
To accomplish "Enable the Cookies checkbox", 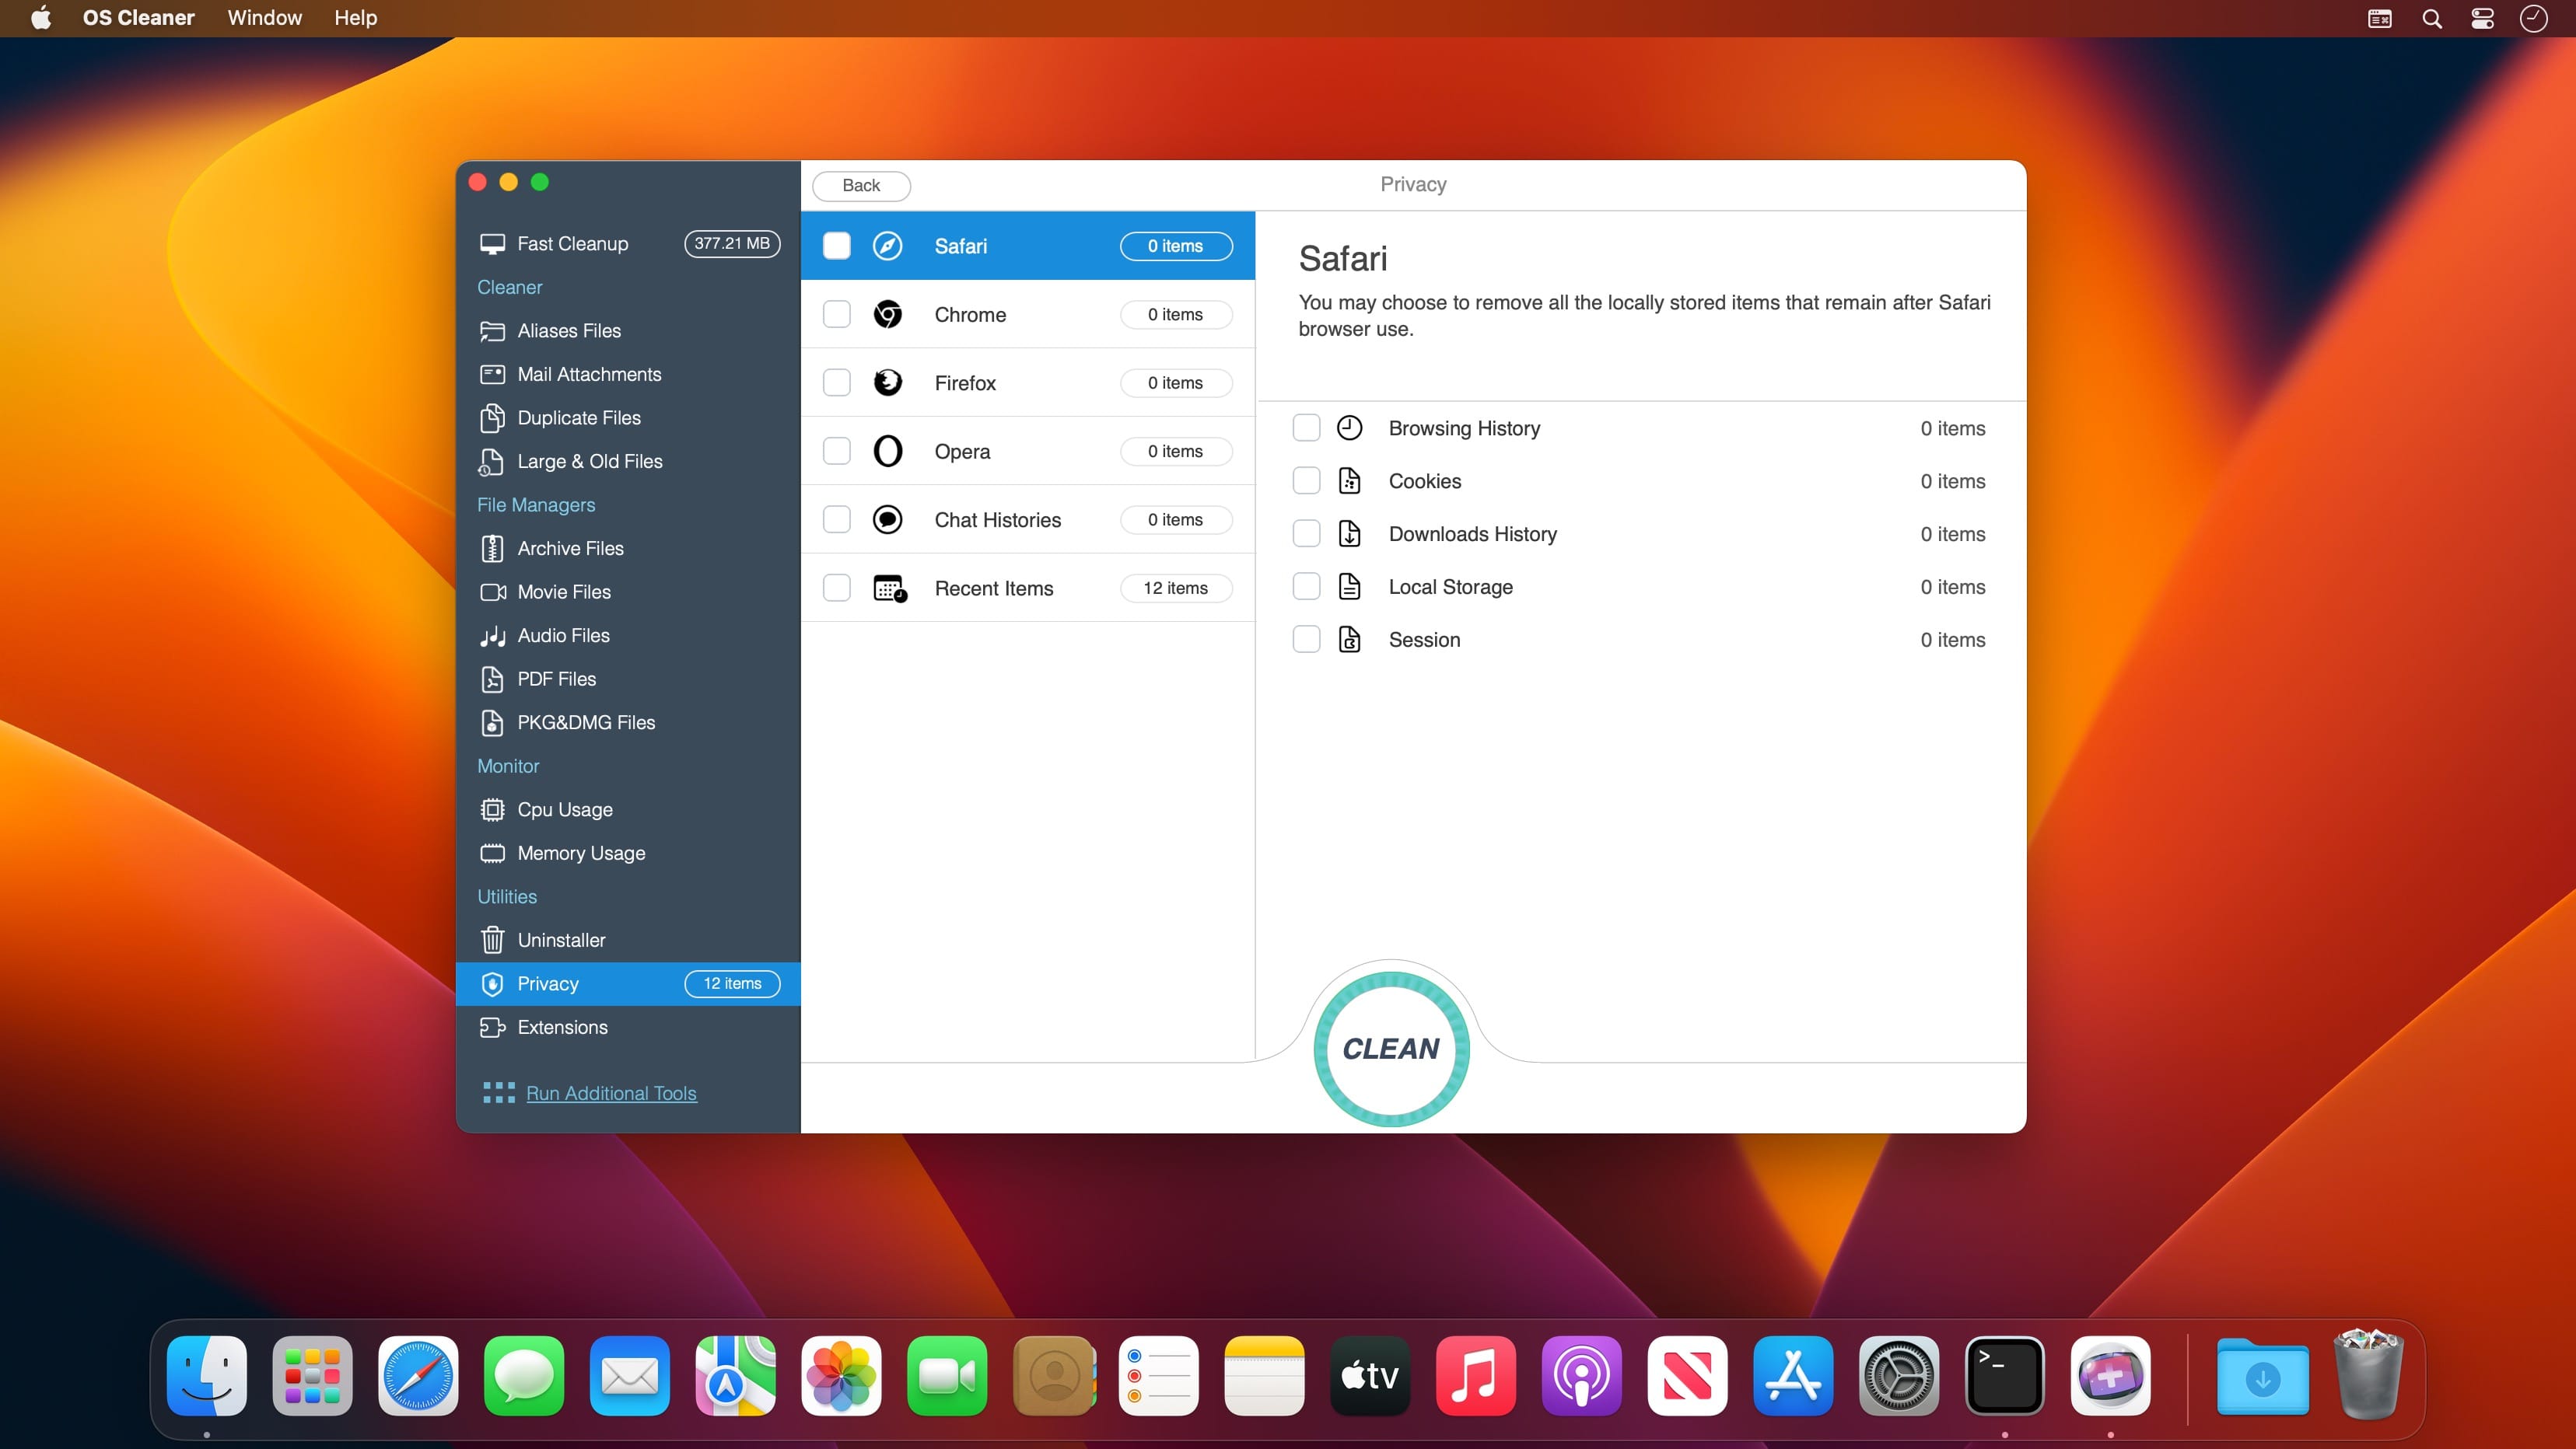I will tap(1306, 480).
